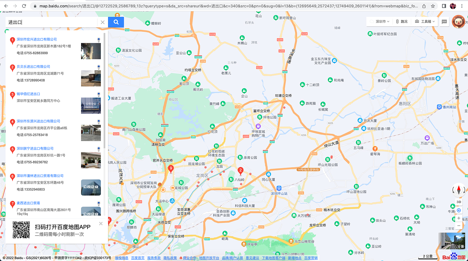Open 地图开放平台 footer link
The width and height of the screenshot is (468, 261).
click(x=209, y=258)
